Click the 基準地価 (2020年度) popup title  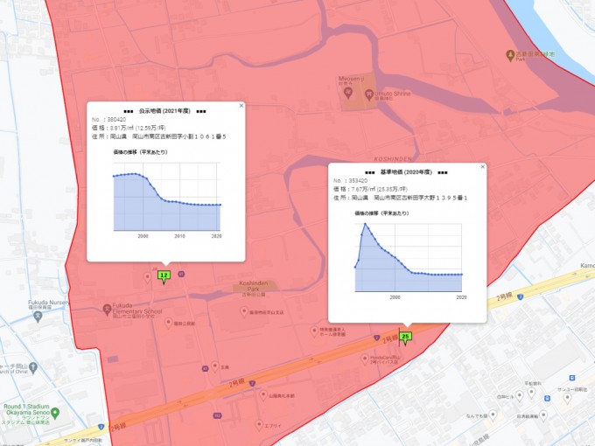(406, 172)
